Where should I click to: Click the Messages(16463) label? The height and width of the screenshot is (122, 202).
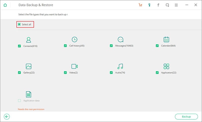tap(124, 46)
